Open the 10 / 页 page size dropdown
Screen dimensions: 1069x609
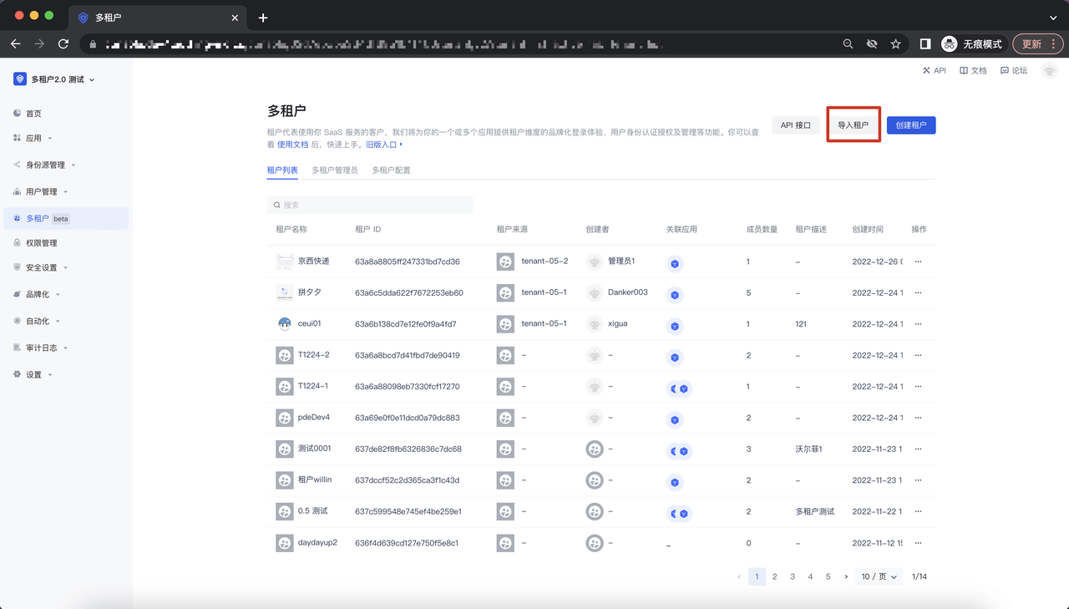click(x=879, y=576)
